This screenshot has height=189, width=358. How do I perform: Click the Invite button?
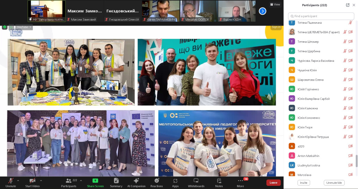pyautogui.click(x=304, y=183)
